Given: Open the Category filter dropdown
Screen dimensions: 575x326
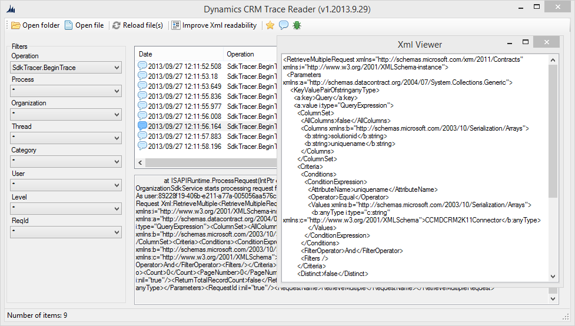Looking at the screenshot, I should [66, 161].
